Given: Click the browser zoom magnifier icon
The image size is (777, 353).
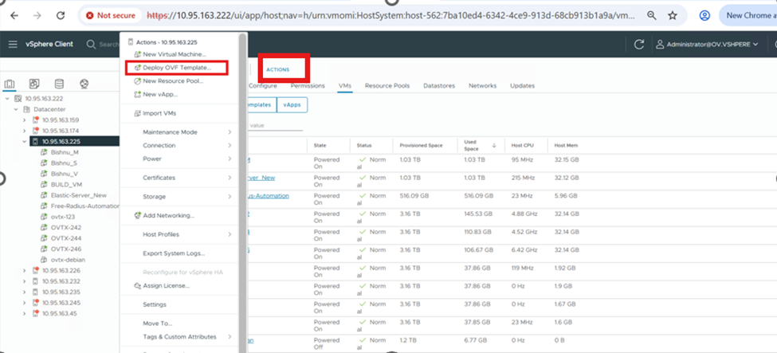Looking at the screenshot, I should [x=652, y=15].
